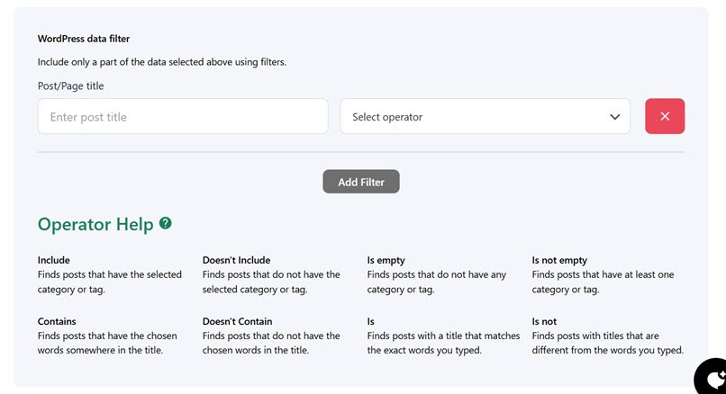726x394 pixels.
Task: Click the Doesn't Include operator help title
Action: tap(236, 260)
